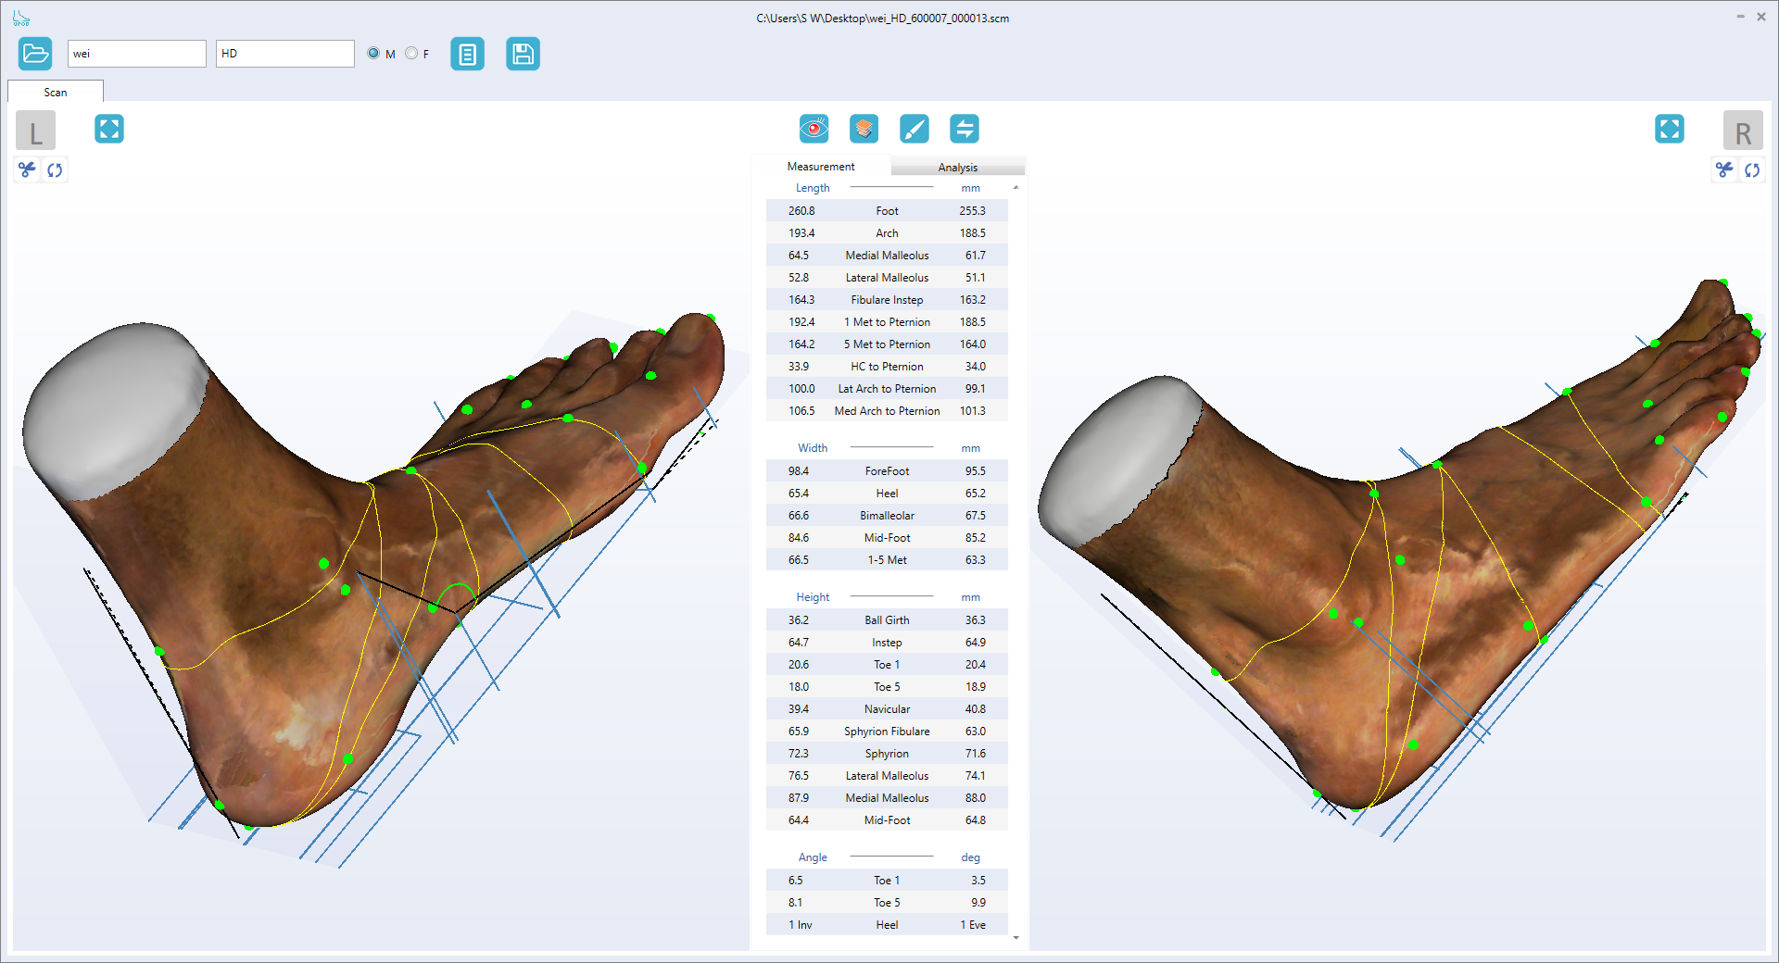
Task: Click the scroll down arrow of measurement list
Action: click(1016, 938)
